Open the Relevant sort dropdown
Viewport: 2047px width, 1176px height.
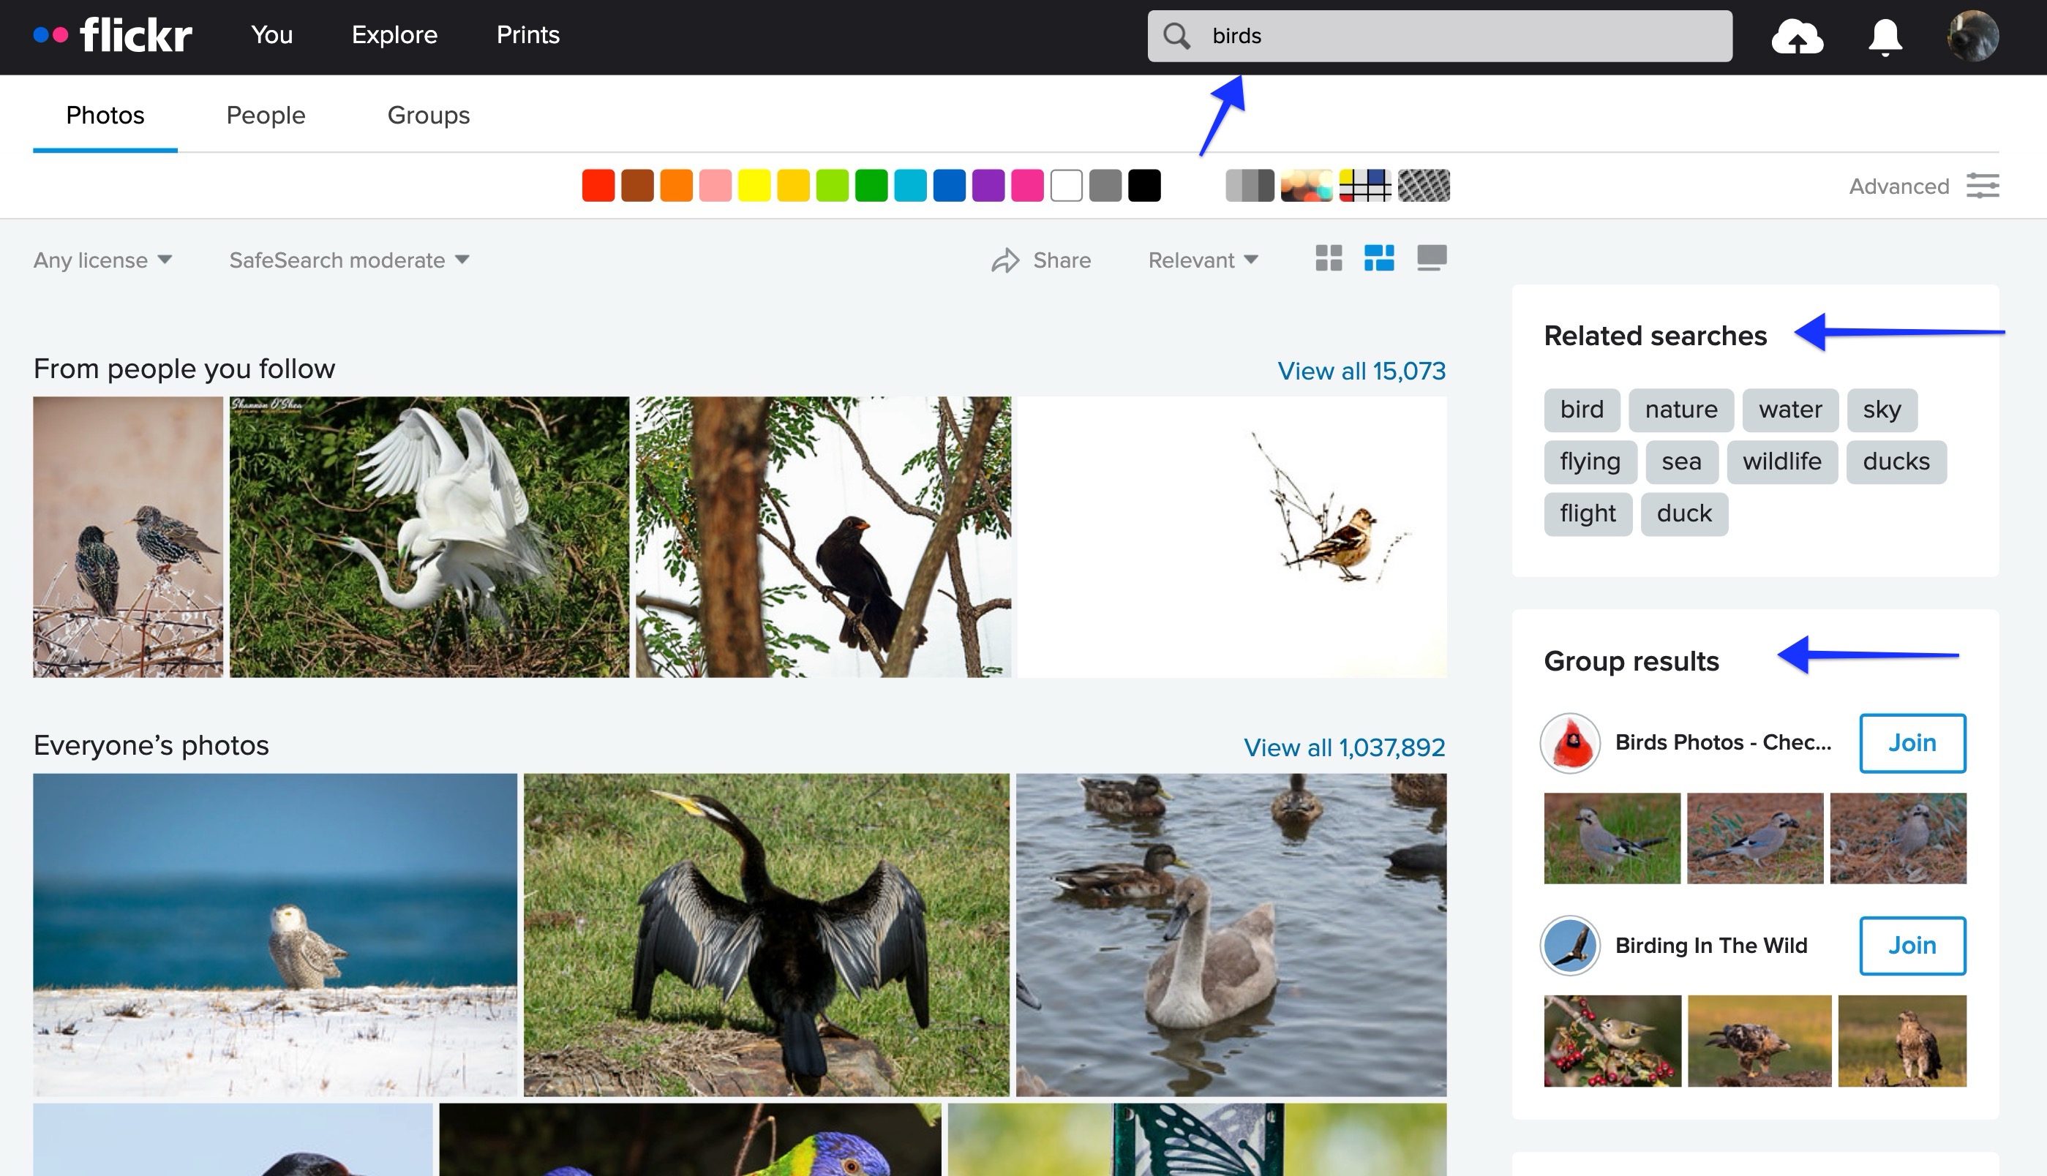[x=1202, y=260]
